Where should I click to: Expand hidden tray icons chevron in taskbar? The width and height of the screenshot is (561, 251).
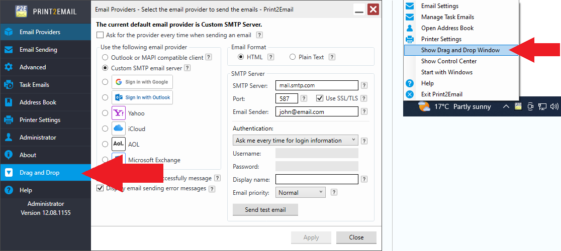pos(506,106)
